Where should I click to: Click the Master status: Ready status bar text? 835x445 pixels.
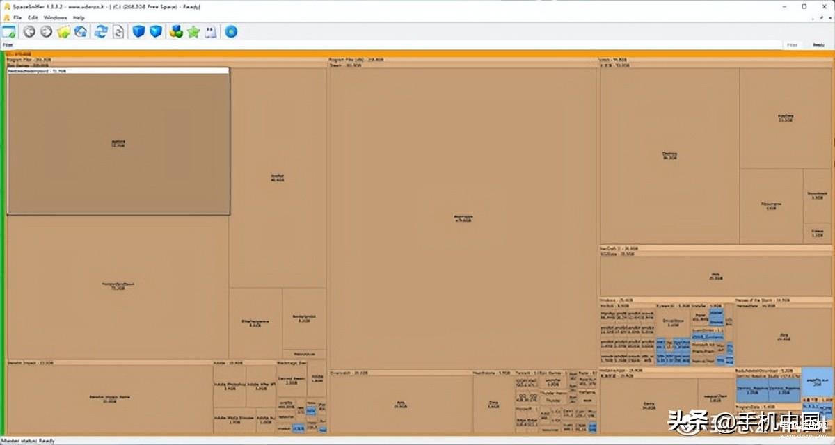pyautogui.click(x=28, y=441)
